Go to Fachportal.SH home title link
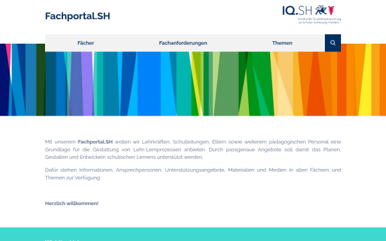This screenshot has height=241, width=386. pos(78,16)
